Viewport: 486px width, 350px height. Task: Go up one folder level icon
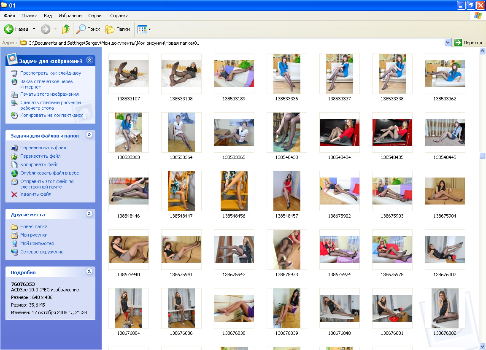click(x=66, y=29)
